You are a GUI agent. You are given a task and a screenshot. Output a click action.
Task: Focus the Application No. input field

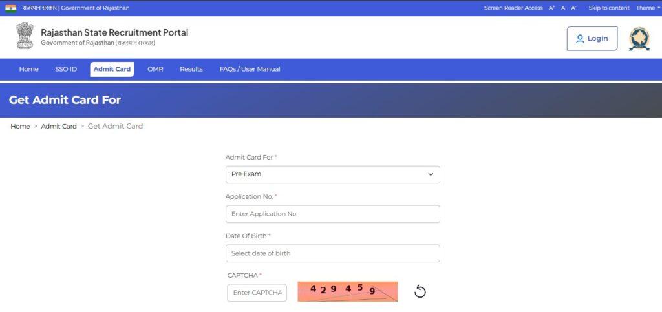pos(333,214)
